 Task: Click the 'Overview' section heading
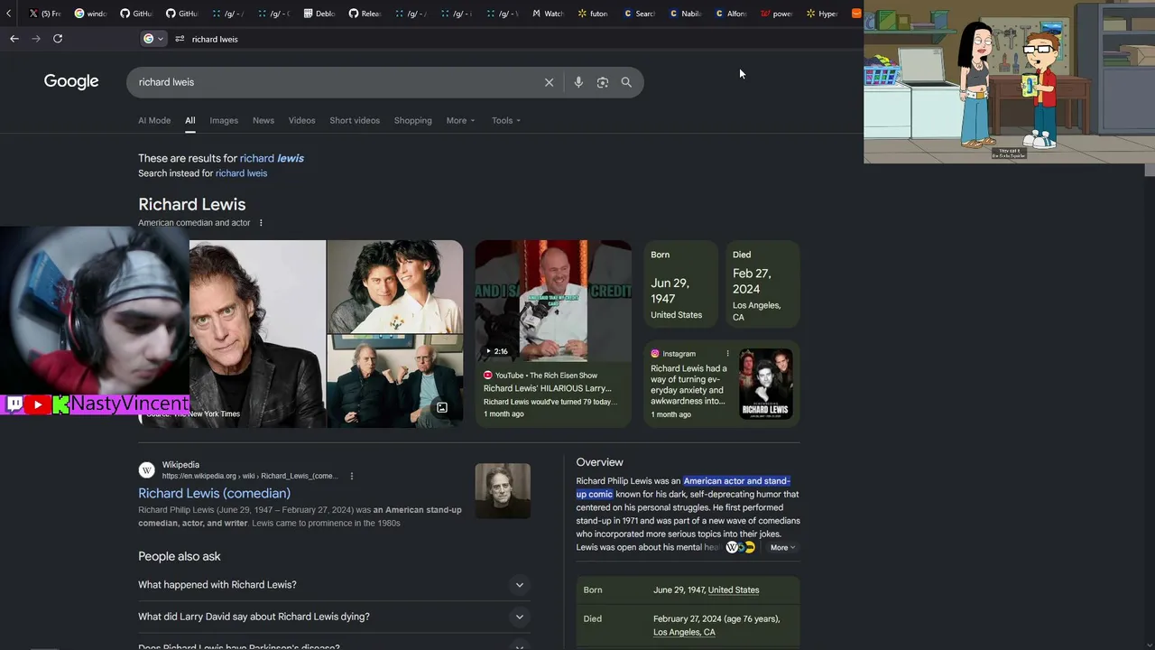point(600,462)
